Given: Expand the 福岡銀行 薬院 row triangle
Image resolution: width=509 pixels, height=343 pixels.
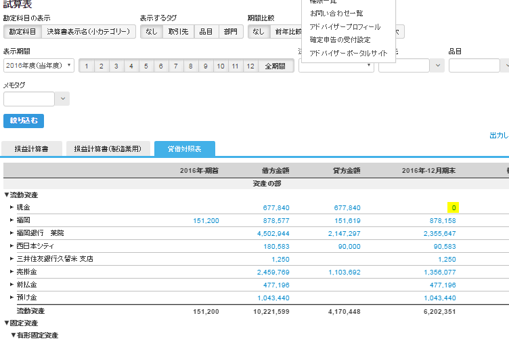Looking at the screenshot, I should coord(12,233).
